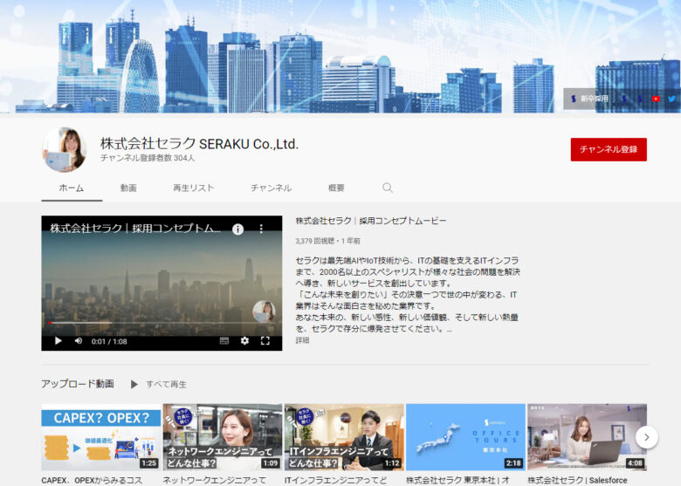The image size is (681, 486).
Task: Show video info card icon
Action: pos(237,229)
